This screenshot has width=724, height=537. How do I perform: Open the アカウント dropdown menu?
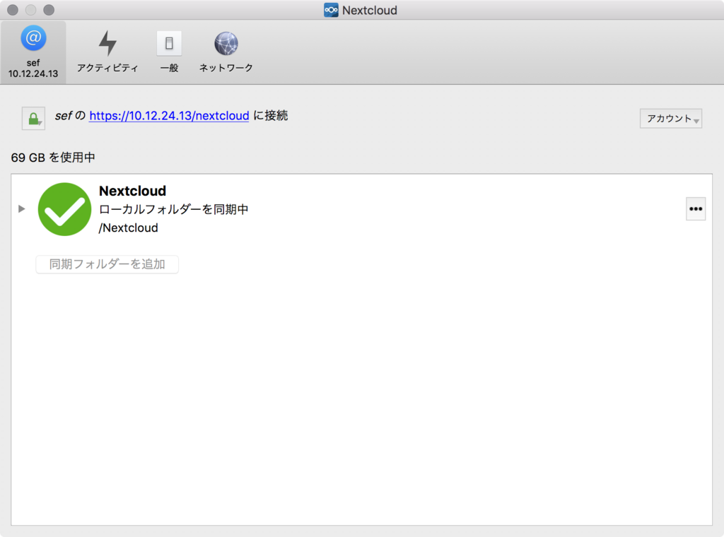click(x=671, y=119)
